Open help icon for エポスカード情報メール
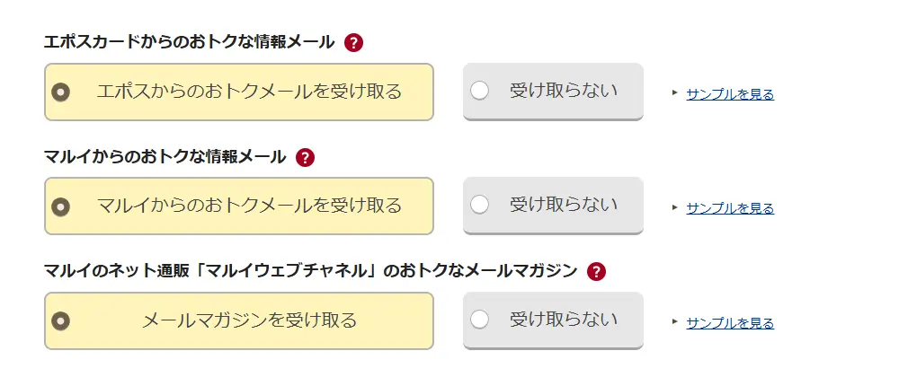 coord(354,42)
